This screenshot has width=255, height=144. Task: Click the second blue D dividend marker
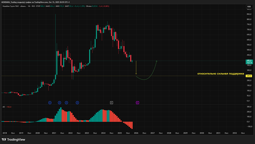(59, 103)
